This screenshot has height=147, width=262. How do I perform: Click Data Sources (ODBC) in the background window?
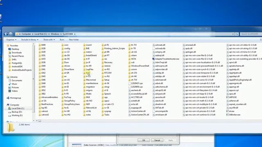(94, 145)
